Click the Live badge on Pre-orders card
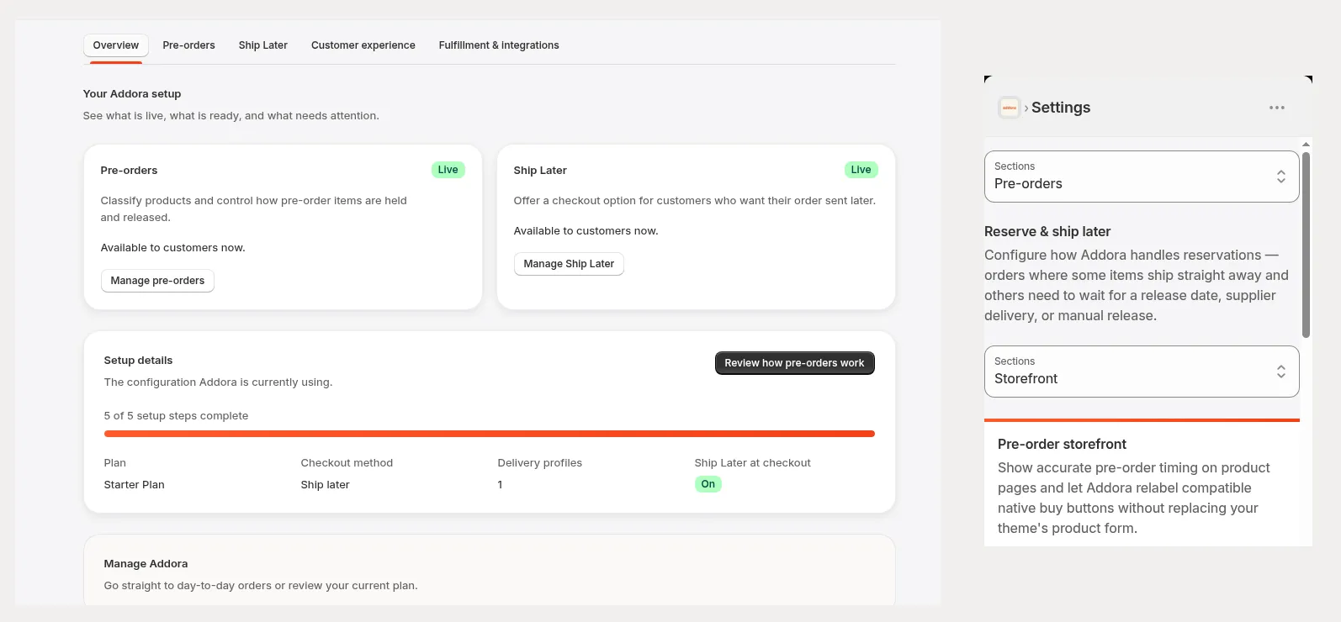1341x622 pixels. click(x=448, y=170)
